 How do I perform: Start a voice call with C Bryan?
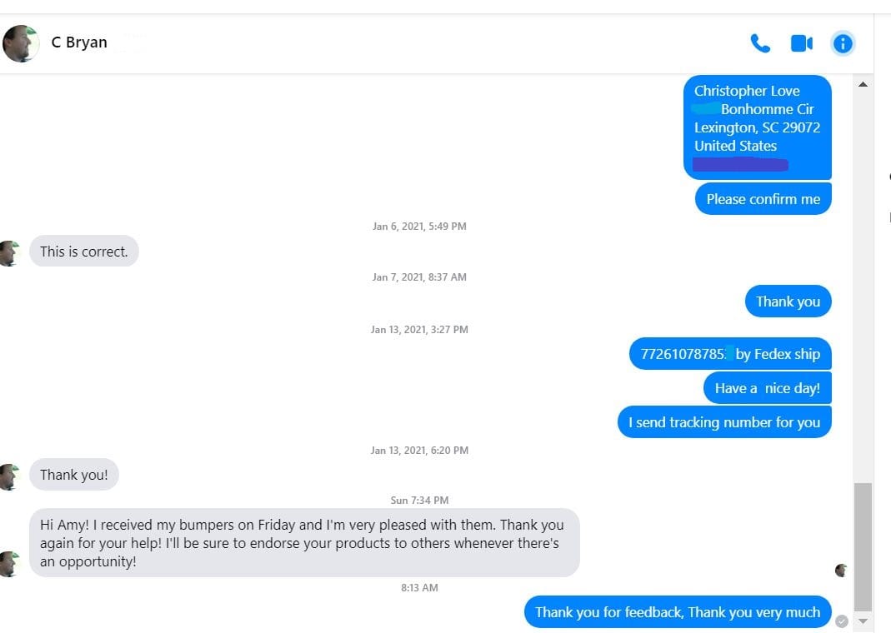click(760, 43)
